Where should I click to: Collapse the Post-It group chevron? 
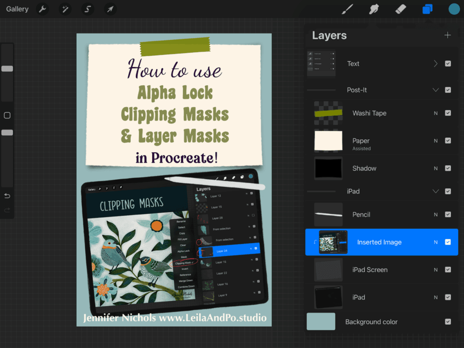(435, 90)
